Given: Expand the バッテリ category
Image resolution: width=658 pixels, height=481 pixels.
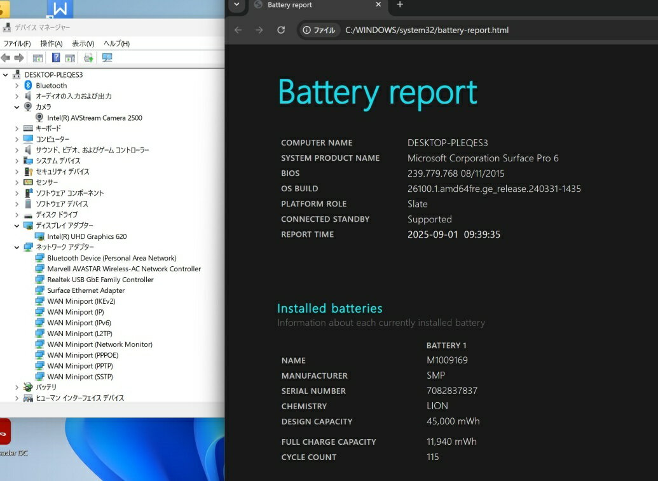Looking at the screenshot, I should [x=17, y=387].
